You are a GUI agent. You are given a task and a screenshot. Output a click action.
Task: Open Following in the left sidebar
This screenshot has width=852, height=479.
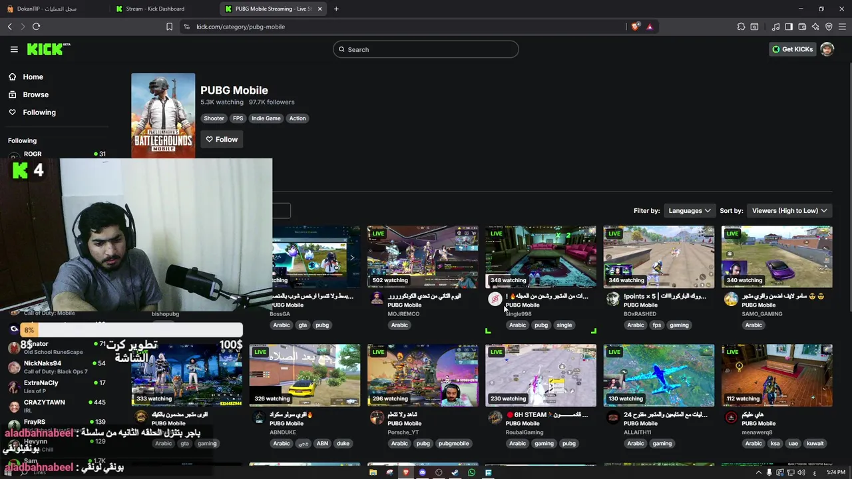pos(39,112)
